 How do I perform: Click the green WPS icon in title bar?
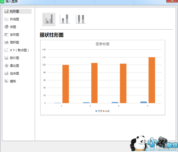2,1
